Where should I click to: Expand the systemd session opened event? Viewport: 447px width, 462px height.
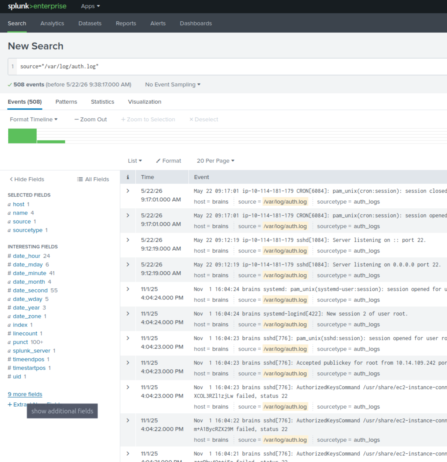pos(128,289)
